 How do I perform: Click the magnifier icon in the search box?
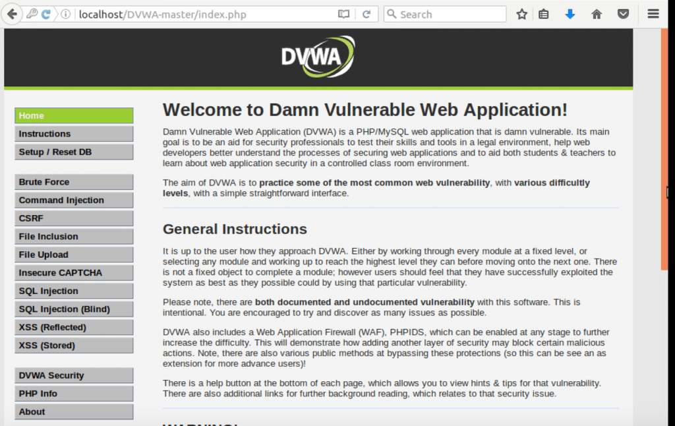click(x=392, y=15)
